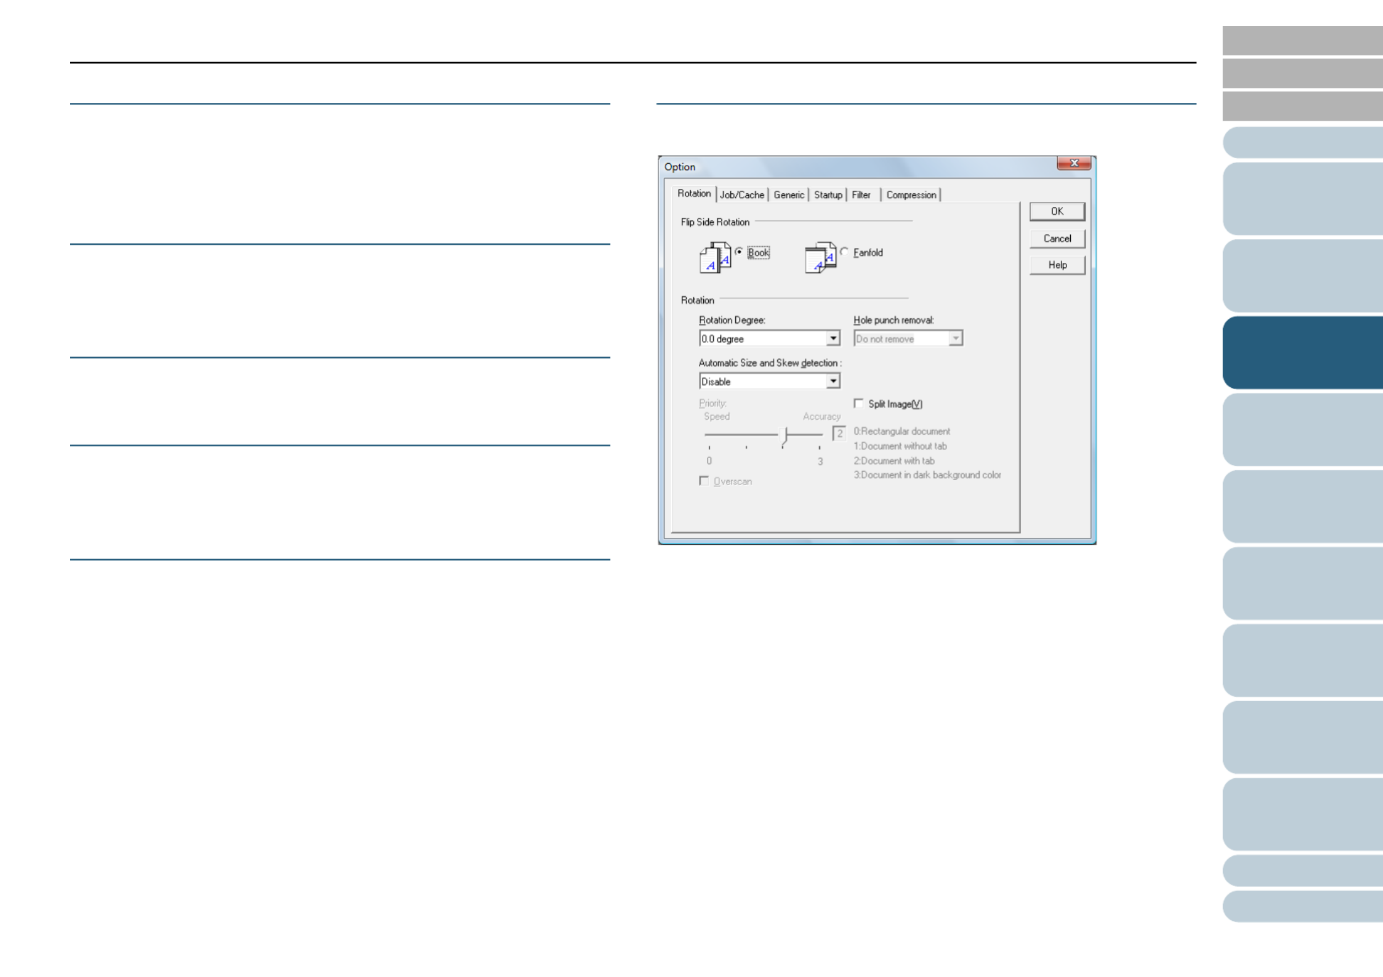Viewport: 1383px width, 977px height.
Task: Select the Book radio button
Action: pos(739,252)
